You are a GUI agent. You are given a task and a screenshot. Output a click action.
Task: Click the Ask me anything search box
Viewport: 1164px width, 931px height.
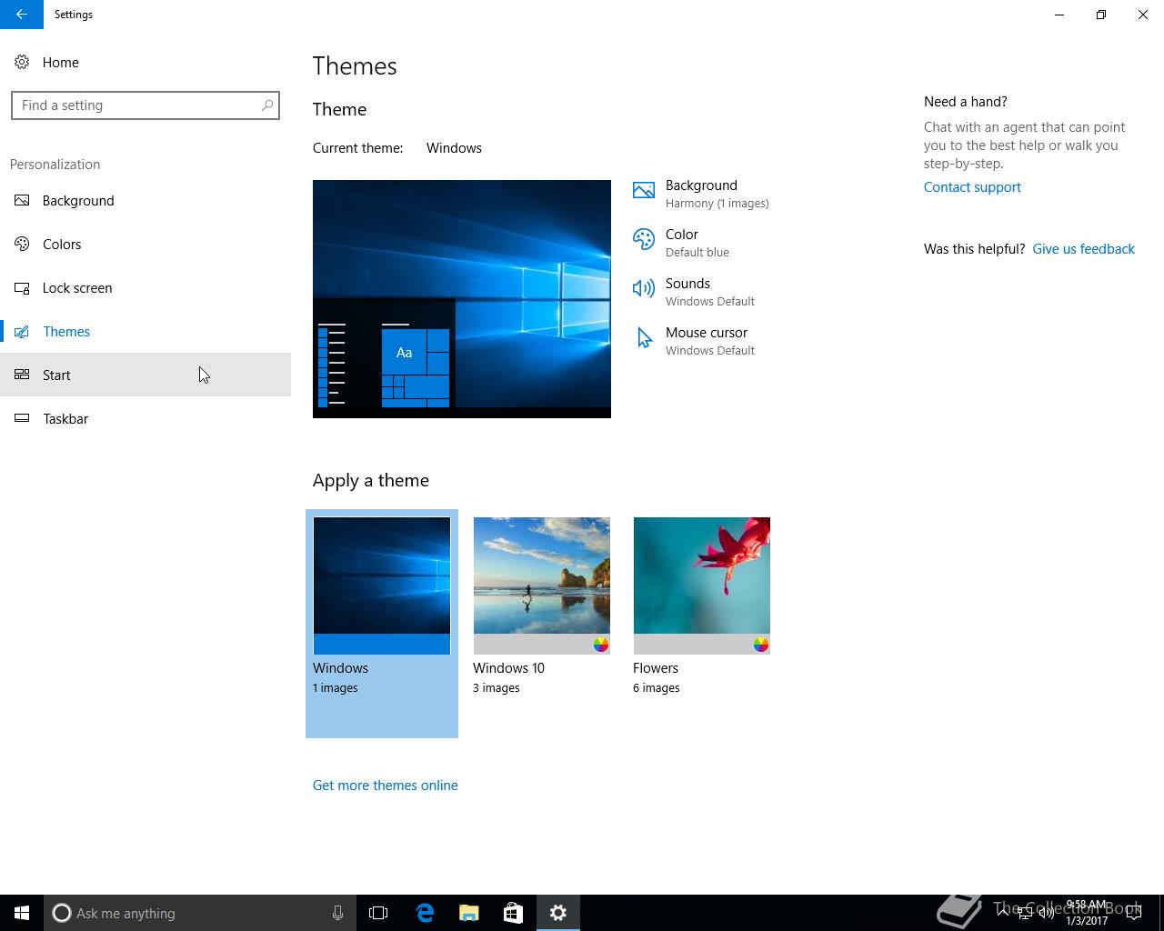tap(200, 913)
